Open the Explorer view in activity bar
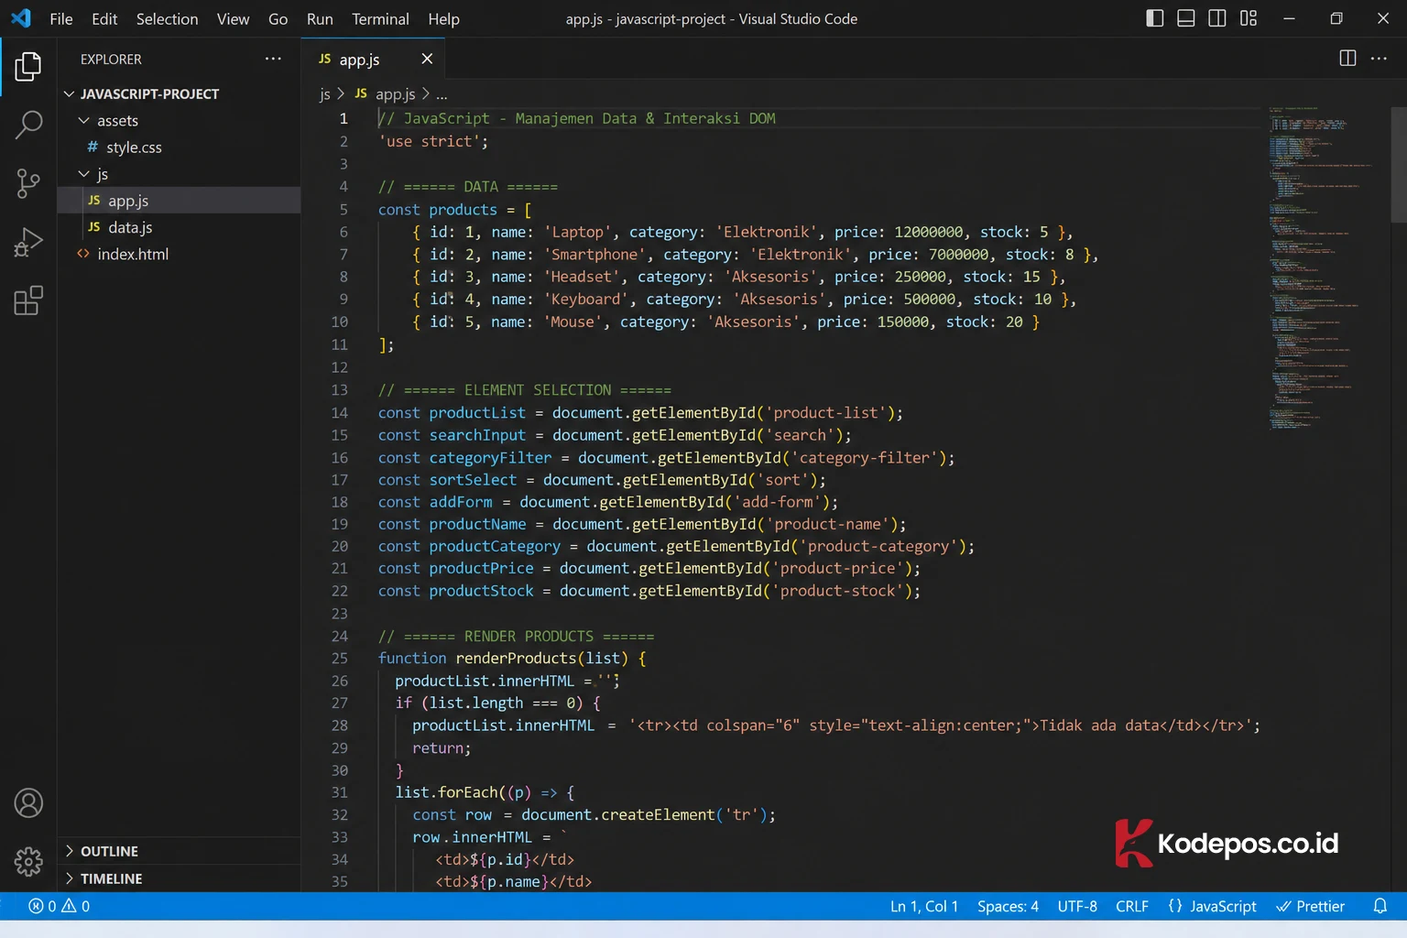 pyautogui.click(x=28, y=66)
